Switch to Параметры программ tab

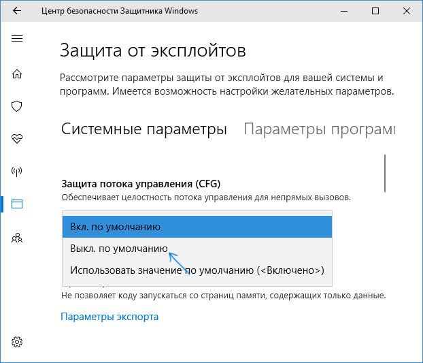(320, 129)
